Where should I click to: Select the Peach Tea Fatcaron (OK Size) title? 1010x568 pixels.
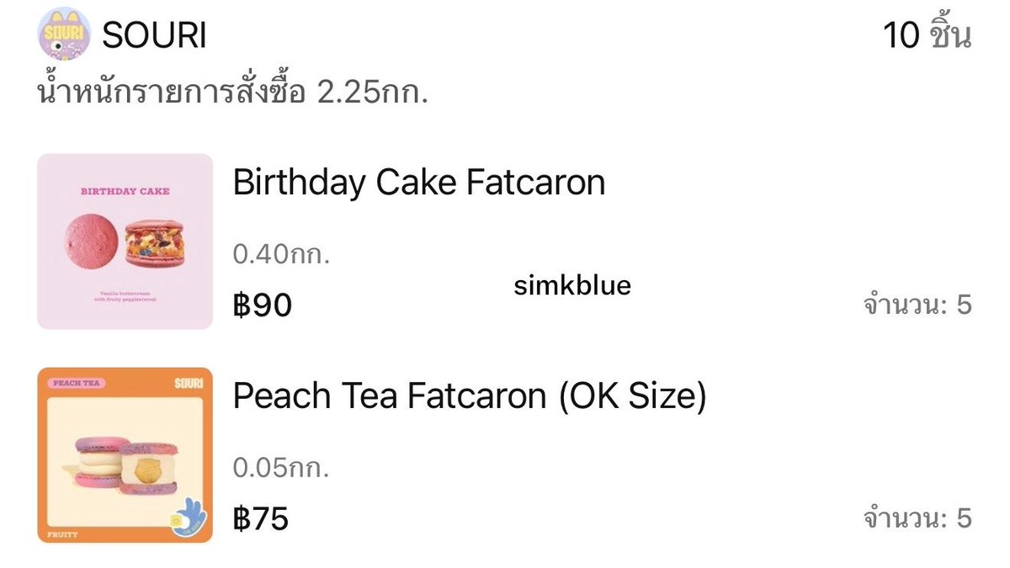click(470, 396)
